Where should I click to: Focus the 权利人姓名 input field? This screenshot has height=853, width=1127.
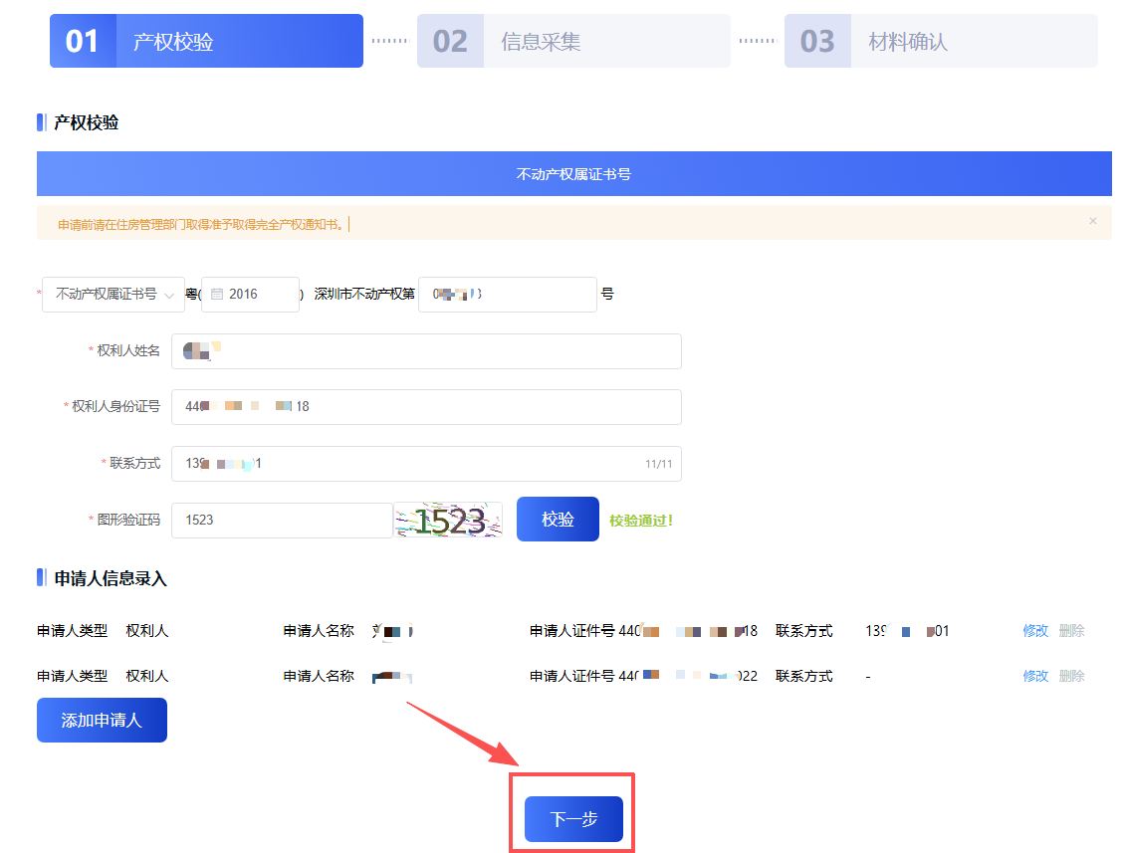click(x=426, y=351)
